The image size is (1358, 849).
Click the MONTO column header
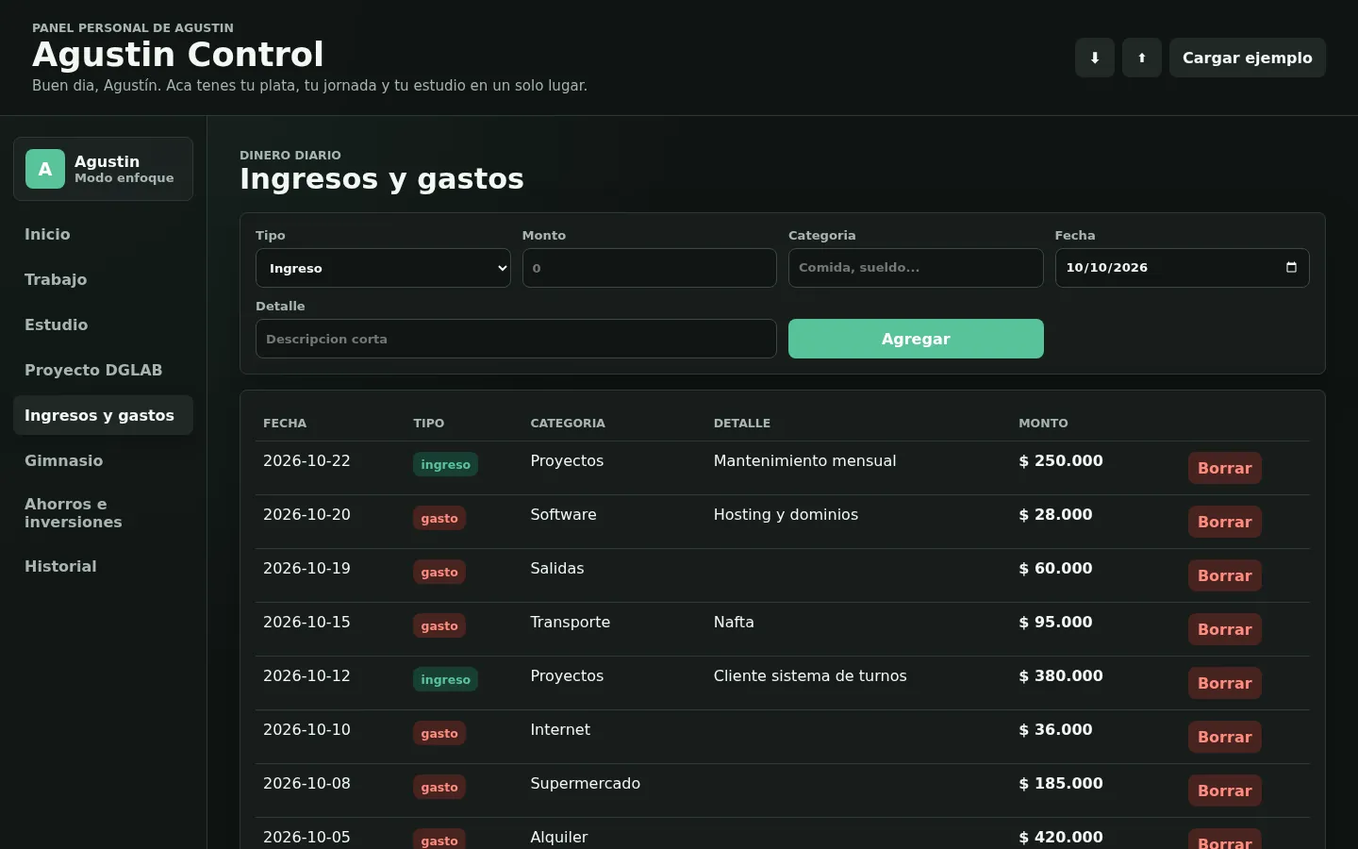[x=1043, y=423]
